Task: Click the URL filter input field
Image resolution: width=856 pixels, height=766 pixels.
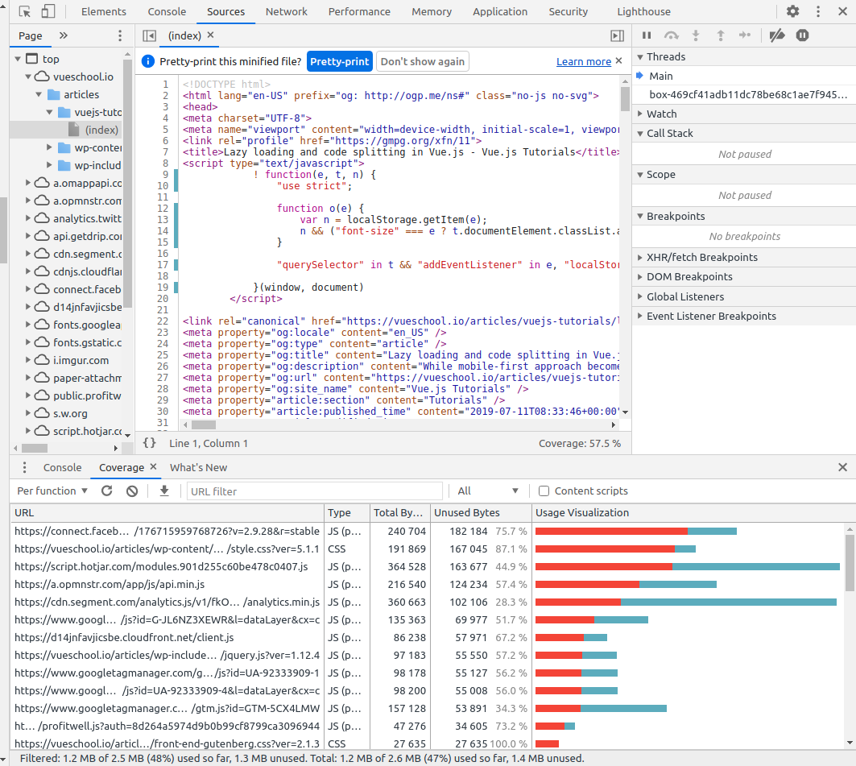Action: tap(314, 491)
